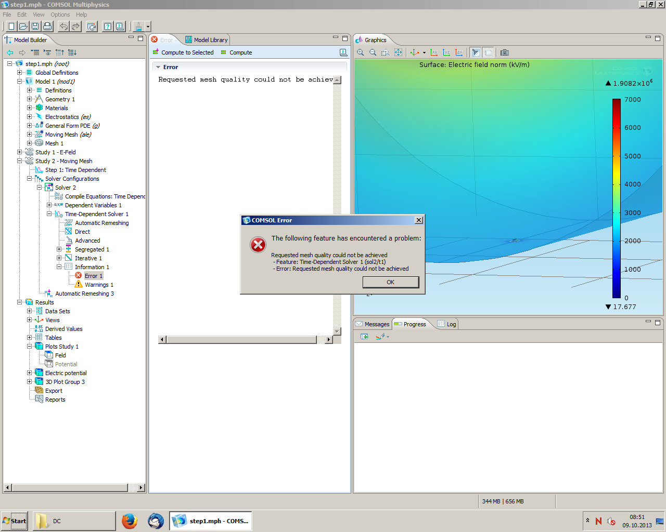Toggle scene light in Graphics toolbar
Viewport: 666px width, 532px height.
click(x=476, y=52)
